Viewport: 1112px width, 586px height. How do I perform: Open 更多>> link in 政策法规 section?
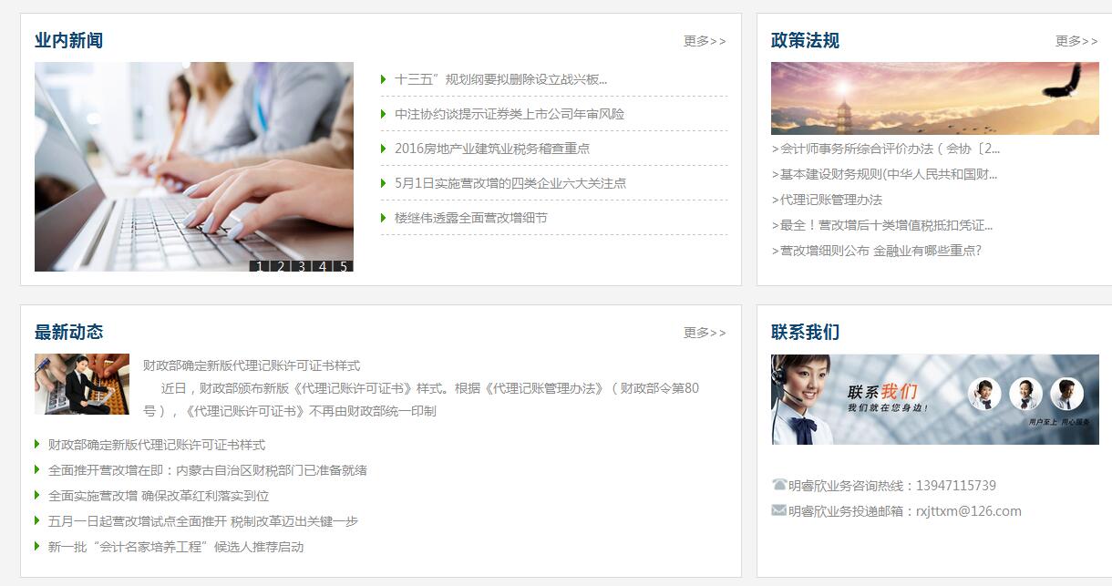click(x=1076, y=41)
